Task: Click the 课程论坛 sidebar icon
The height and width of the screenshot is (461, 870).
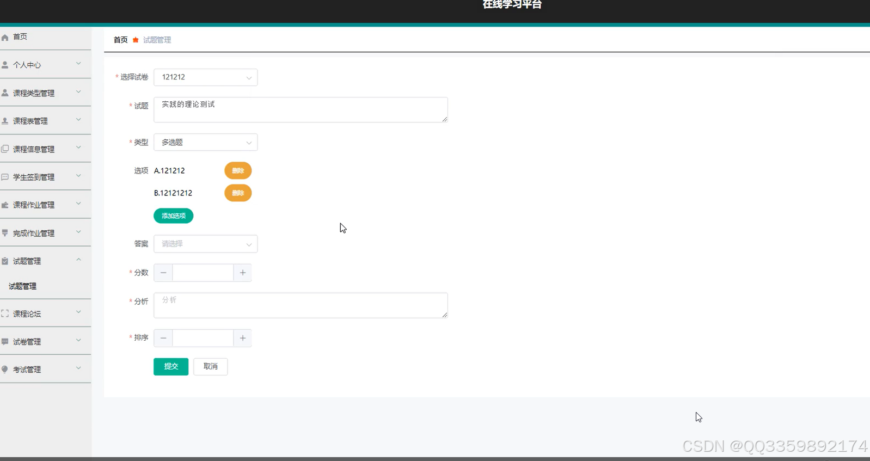Action: (x=5, y=314)
